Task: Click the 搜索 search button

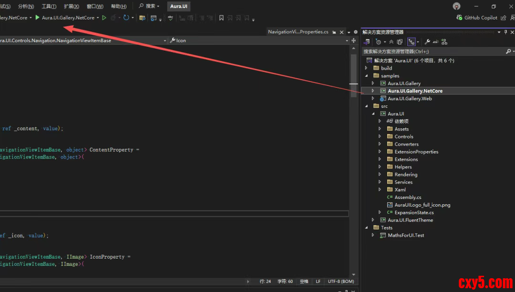Action: (x=149, y=6)
